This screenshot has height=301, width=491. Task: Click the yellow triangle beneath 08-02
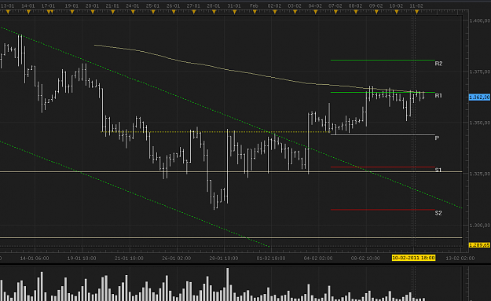pyautogui.click(x=356, y=12)
